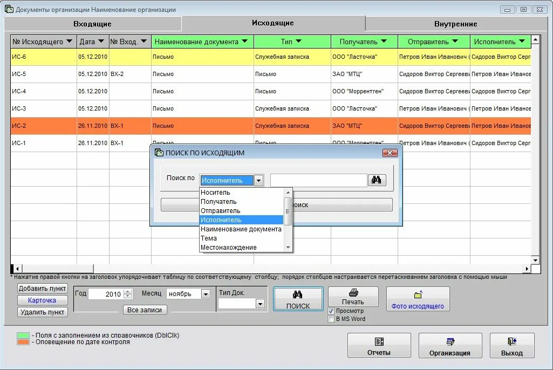Click the Все записи button
This screenshot has width=553, height=370.
tap(145, 310)
